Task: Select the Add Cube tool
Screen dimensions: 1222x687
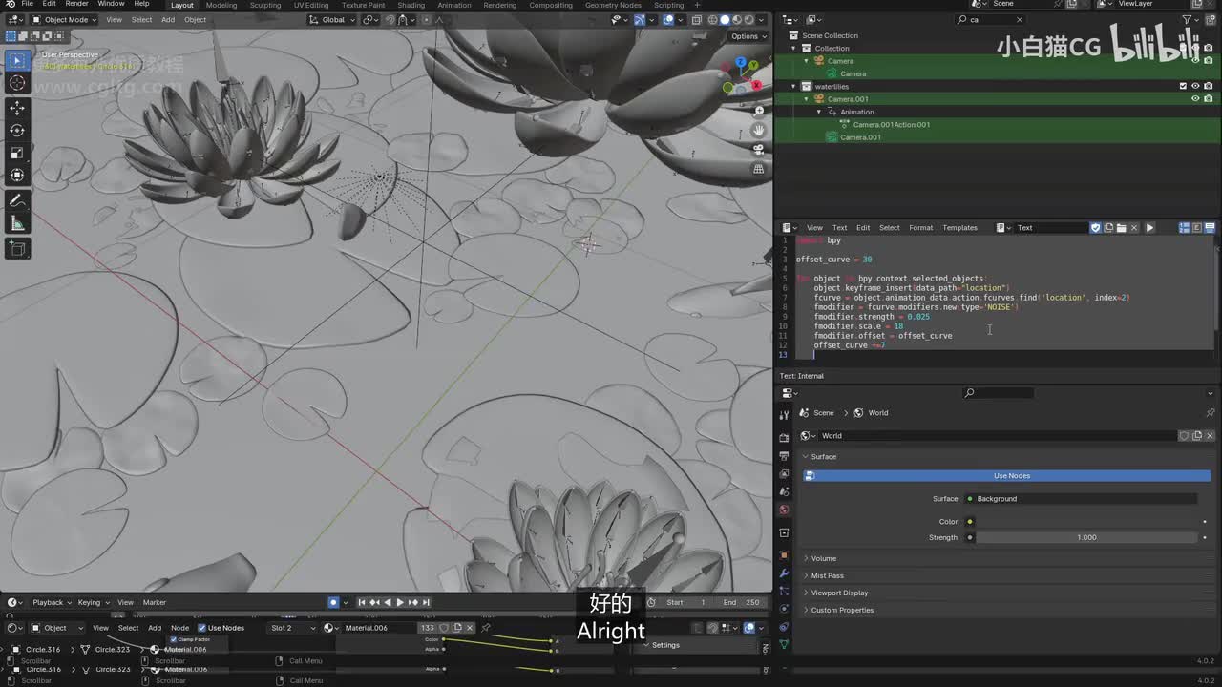Action: [17, 249]
